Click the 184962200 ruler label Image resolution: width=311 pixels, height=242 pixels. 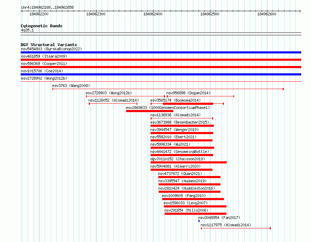point(39,14)
